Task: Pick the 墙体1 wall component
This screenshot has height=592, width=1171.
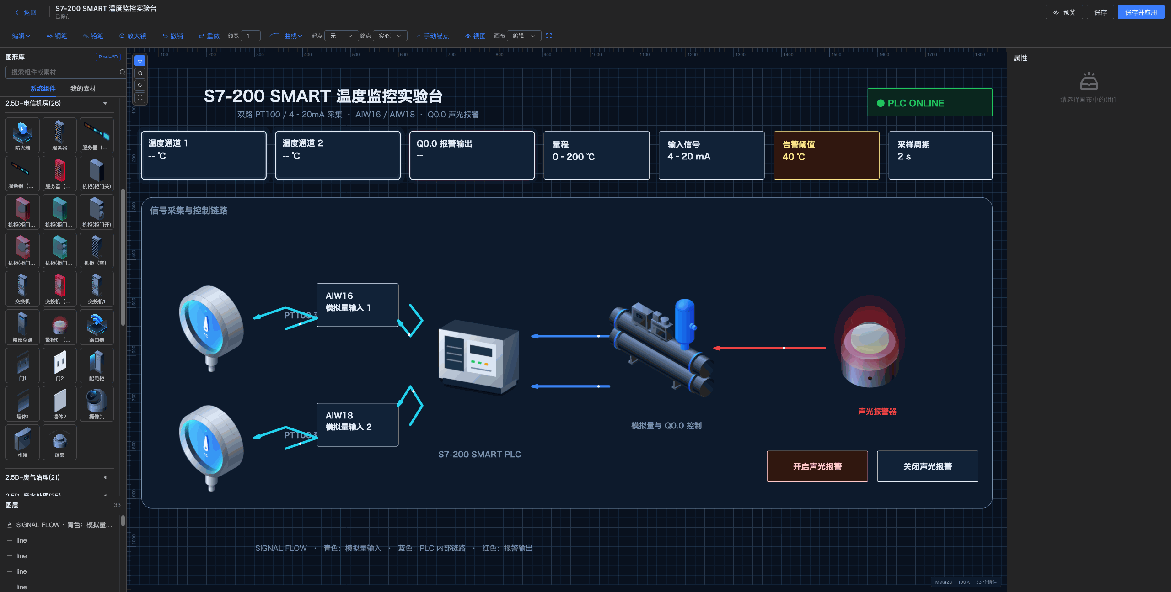Action: pos(22,404)
